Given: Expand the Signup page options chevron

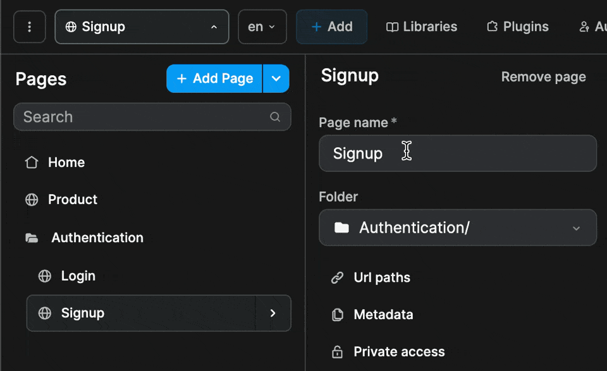Looking at the screenshot, I should (273, 313).
